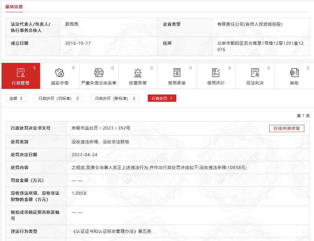314x241 pixels.
Task: Click the 《认证证书和认证标志管理办法》第五条 text
Action: pos(112,231)
